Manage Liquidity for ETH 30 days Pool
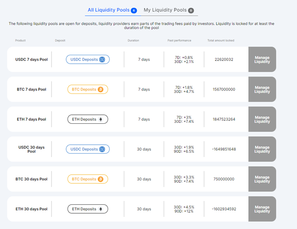This screenshot has height=229, width=297. click(262, 209)
